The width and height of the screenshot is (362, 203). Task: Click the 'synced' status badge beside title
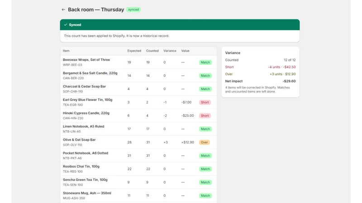click(133, 9)
